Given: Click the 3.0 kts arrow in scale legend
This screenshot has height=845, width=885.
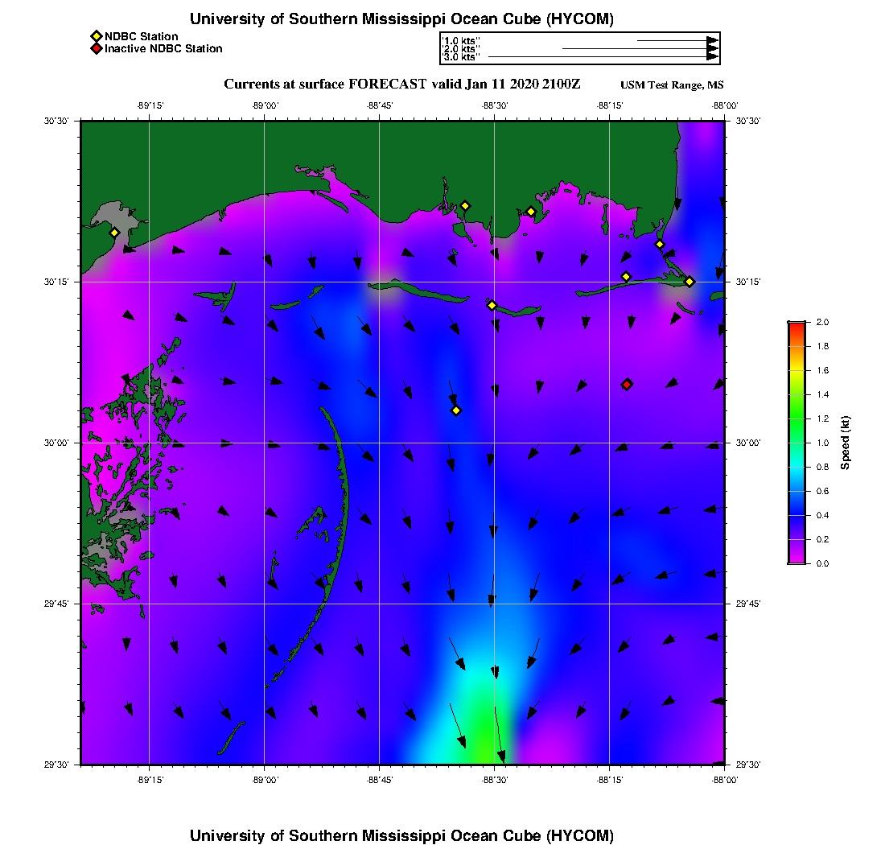Looking at the screenshot, I should (603, 57).
